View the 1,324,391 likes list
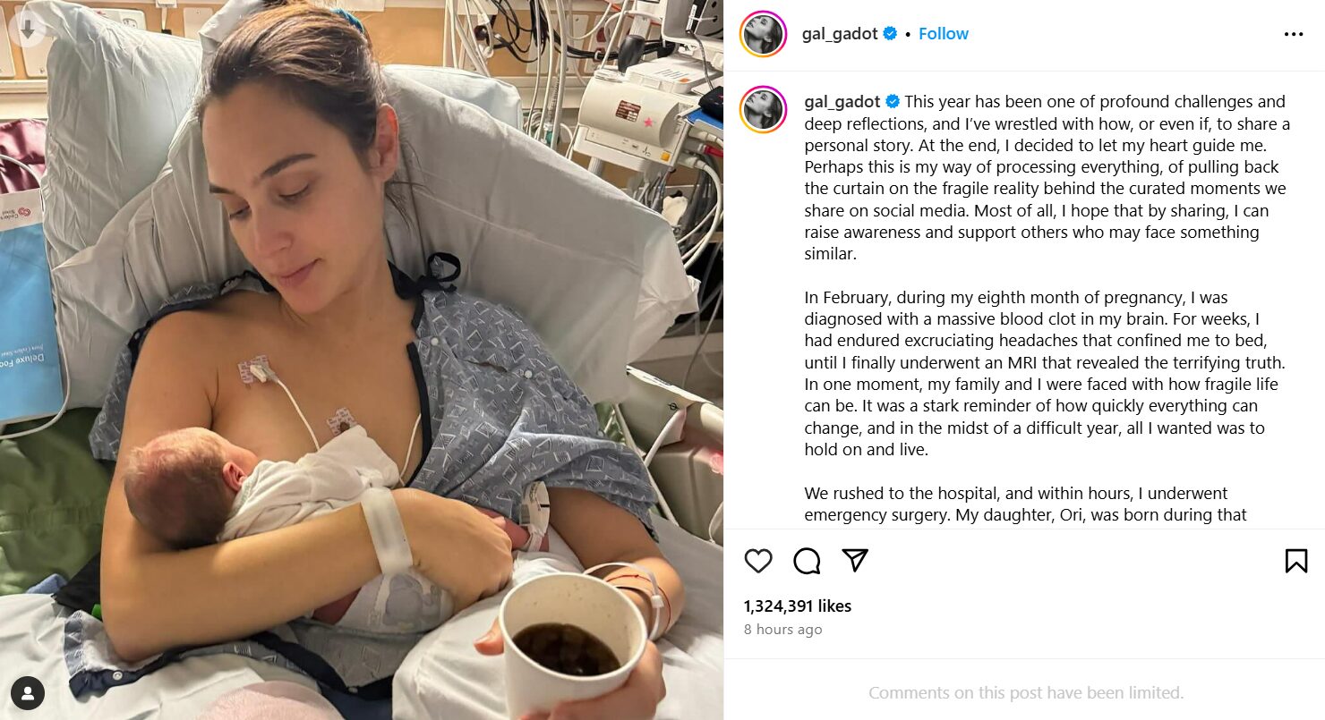Image resolution: width=1325 pixels, height=720 pixels. [x=797, y=606]
